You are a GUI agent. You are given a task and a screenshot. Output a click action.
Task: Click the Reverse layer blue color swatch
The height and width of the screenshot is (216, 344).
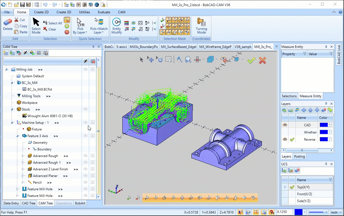pyautogui.click(x=324, y=139)
